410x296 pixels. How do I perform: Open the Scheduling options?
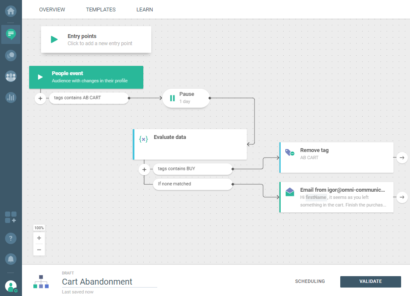[310, 282]
